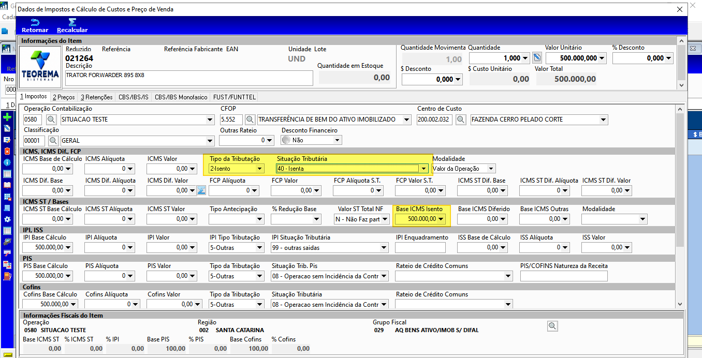This screenshot has height=358, width=702.
Task: Click the Valor Total 500.000,00 value
Action: coord(575,79)
